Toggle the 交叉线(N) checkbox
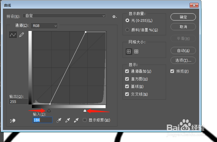 [127, 94]
